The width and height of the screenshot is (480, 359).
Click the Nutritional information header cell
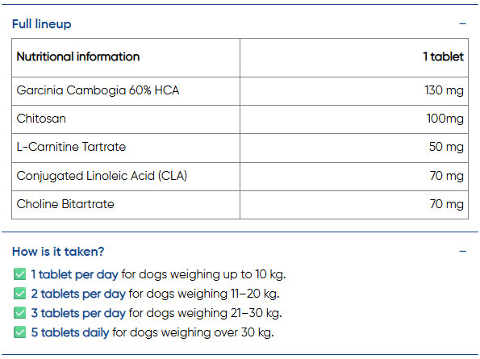[x=126, y=57]
